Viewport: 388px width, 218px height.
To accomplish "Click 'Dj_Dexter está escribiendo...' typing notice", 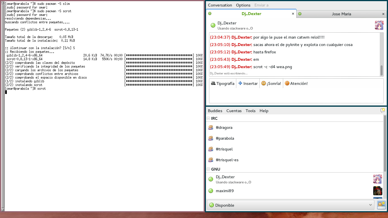I will point(229,73).
